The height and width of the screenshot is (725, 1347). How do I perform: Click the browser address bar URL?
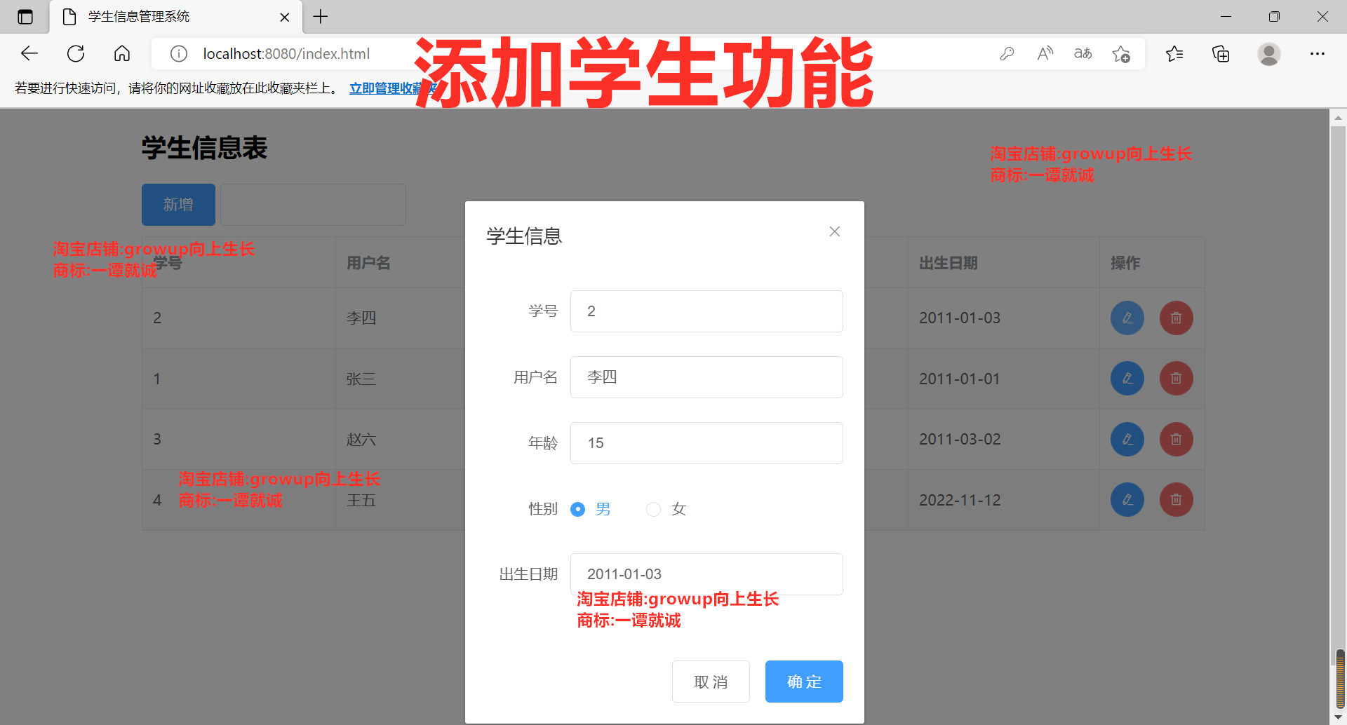286,54
